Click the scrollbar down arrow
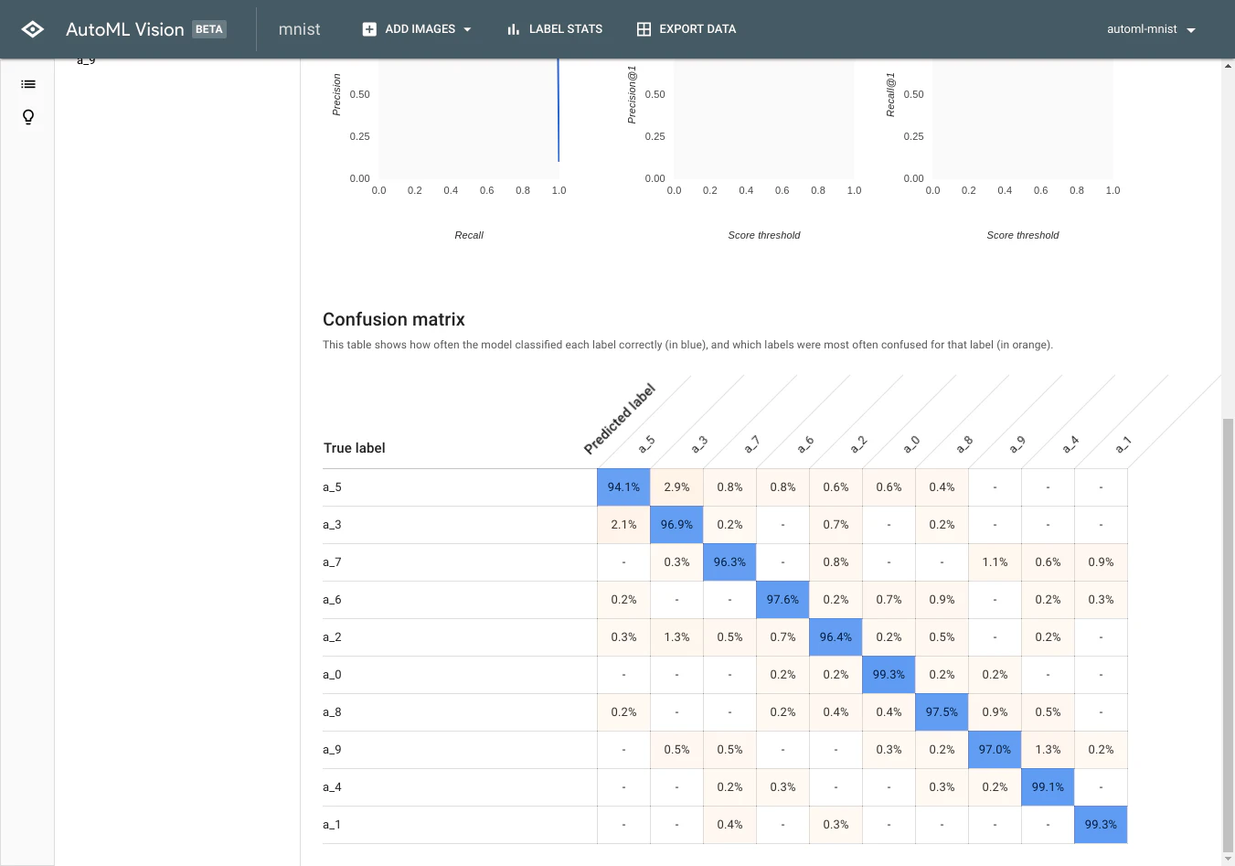Viewport: 1235px width, 866px height. pyautogui.click(x=1228, y=860)
